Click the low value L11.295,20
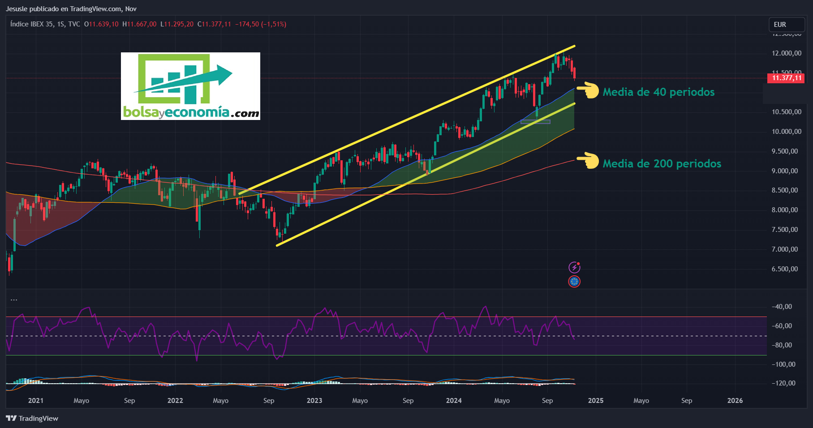 pyautogui.click(x=177, y=24)
